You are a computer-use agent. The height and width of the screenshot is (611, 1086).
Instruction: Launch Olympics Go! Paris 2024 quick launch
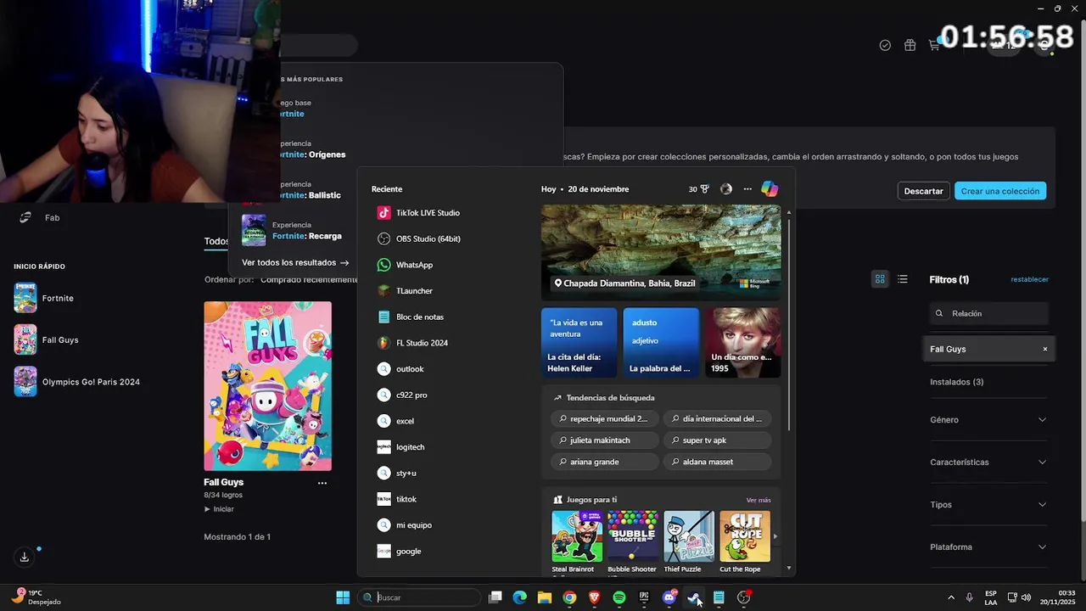[76, 382]
